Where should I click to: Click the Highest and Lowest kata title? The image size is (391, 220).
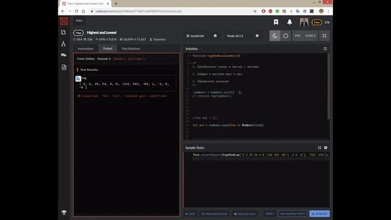[x=102, y=32]
